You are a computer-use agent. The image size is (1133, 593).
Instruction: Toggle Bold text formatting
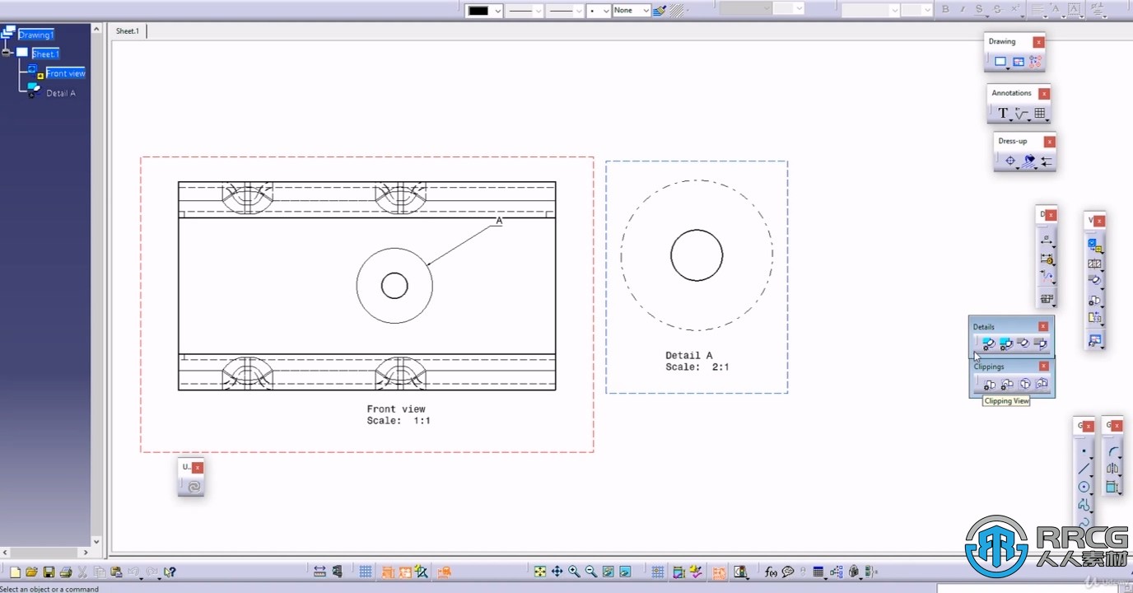coord(945,9)
